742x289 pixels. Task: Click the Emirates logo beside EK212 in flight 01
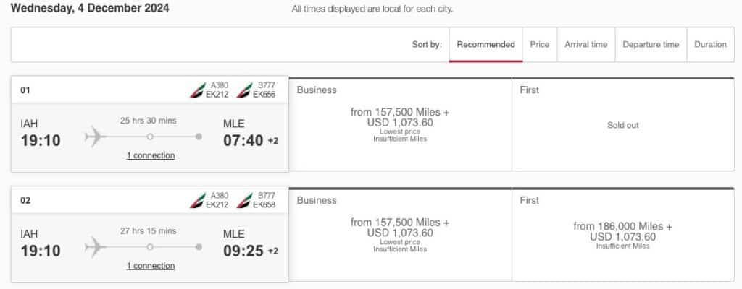pos(197,90)
